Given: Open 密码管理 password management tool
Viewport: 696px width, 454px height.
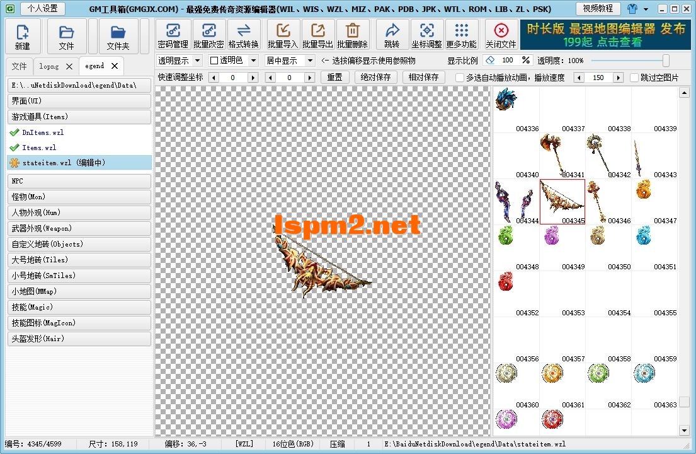Looking at the screenshot, I should coord(173,35).
